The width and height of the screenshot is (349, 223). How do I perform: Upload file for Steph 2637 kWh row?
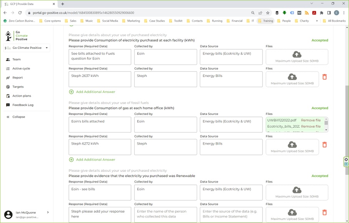pos(292,79)
